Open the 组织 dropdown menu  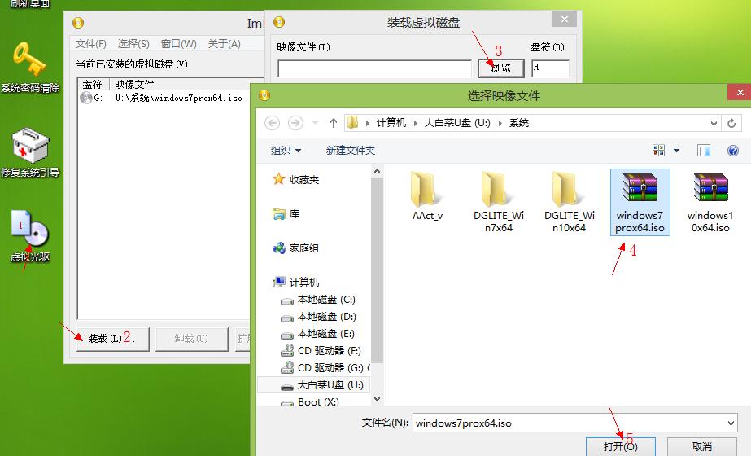pos(286,151)
